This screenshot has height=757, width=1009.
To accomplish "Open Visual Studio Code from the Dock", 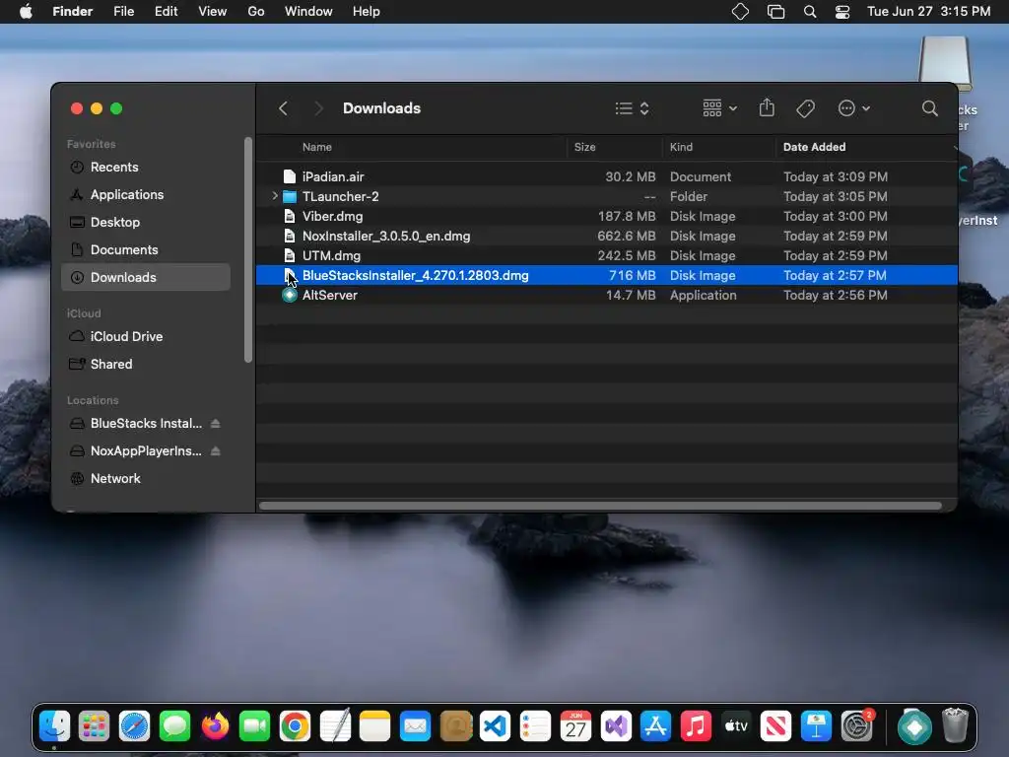I will point(495,726).
